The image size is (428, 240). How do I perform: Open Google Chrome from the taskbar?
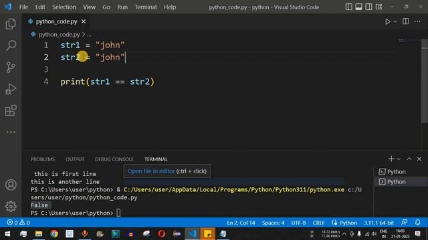pos(54,234)
